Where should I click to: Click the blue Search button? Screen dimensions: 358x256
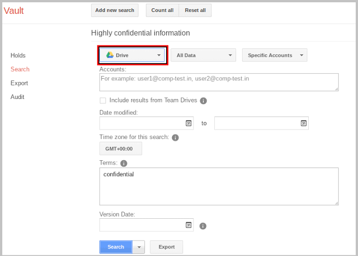point(115,247)
